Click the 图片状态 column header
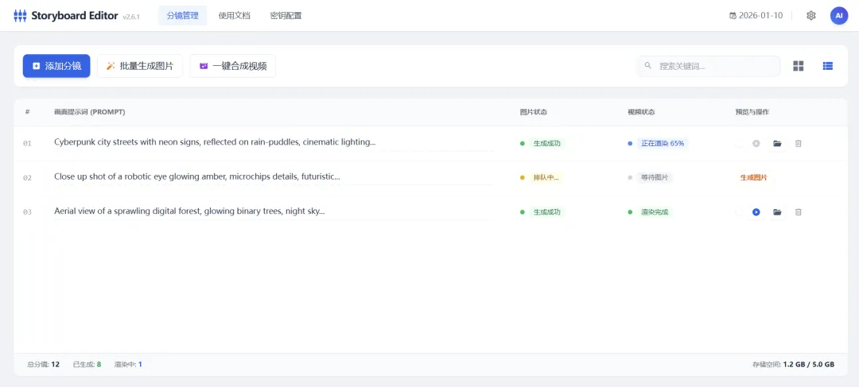 (534, 112)
